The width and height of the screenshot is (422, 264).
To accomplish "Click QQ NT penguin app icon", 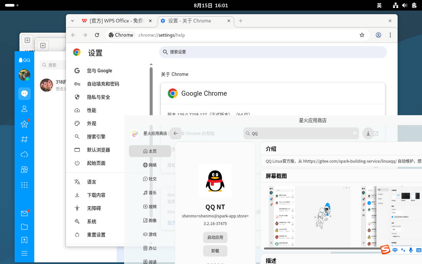I will (x=215, y=181).
